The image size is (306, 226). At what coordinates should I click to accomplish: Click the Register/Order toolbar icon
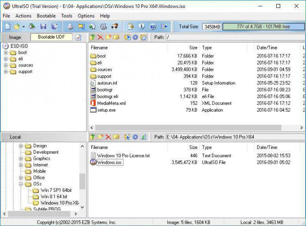[x=131, y=27]
